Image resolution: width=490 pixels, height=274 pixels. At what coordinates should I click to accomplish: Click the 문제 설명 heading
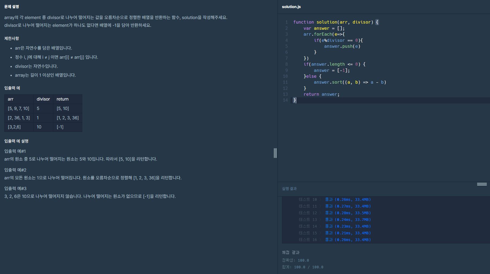12,7
